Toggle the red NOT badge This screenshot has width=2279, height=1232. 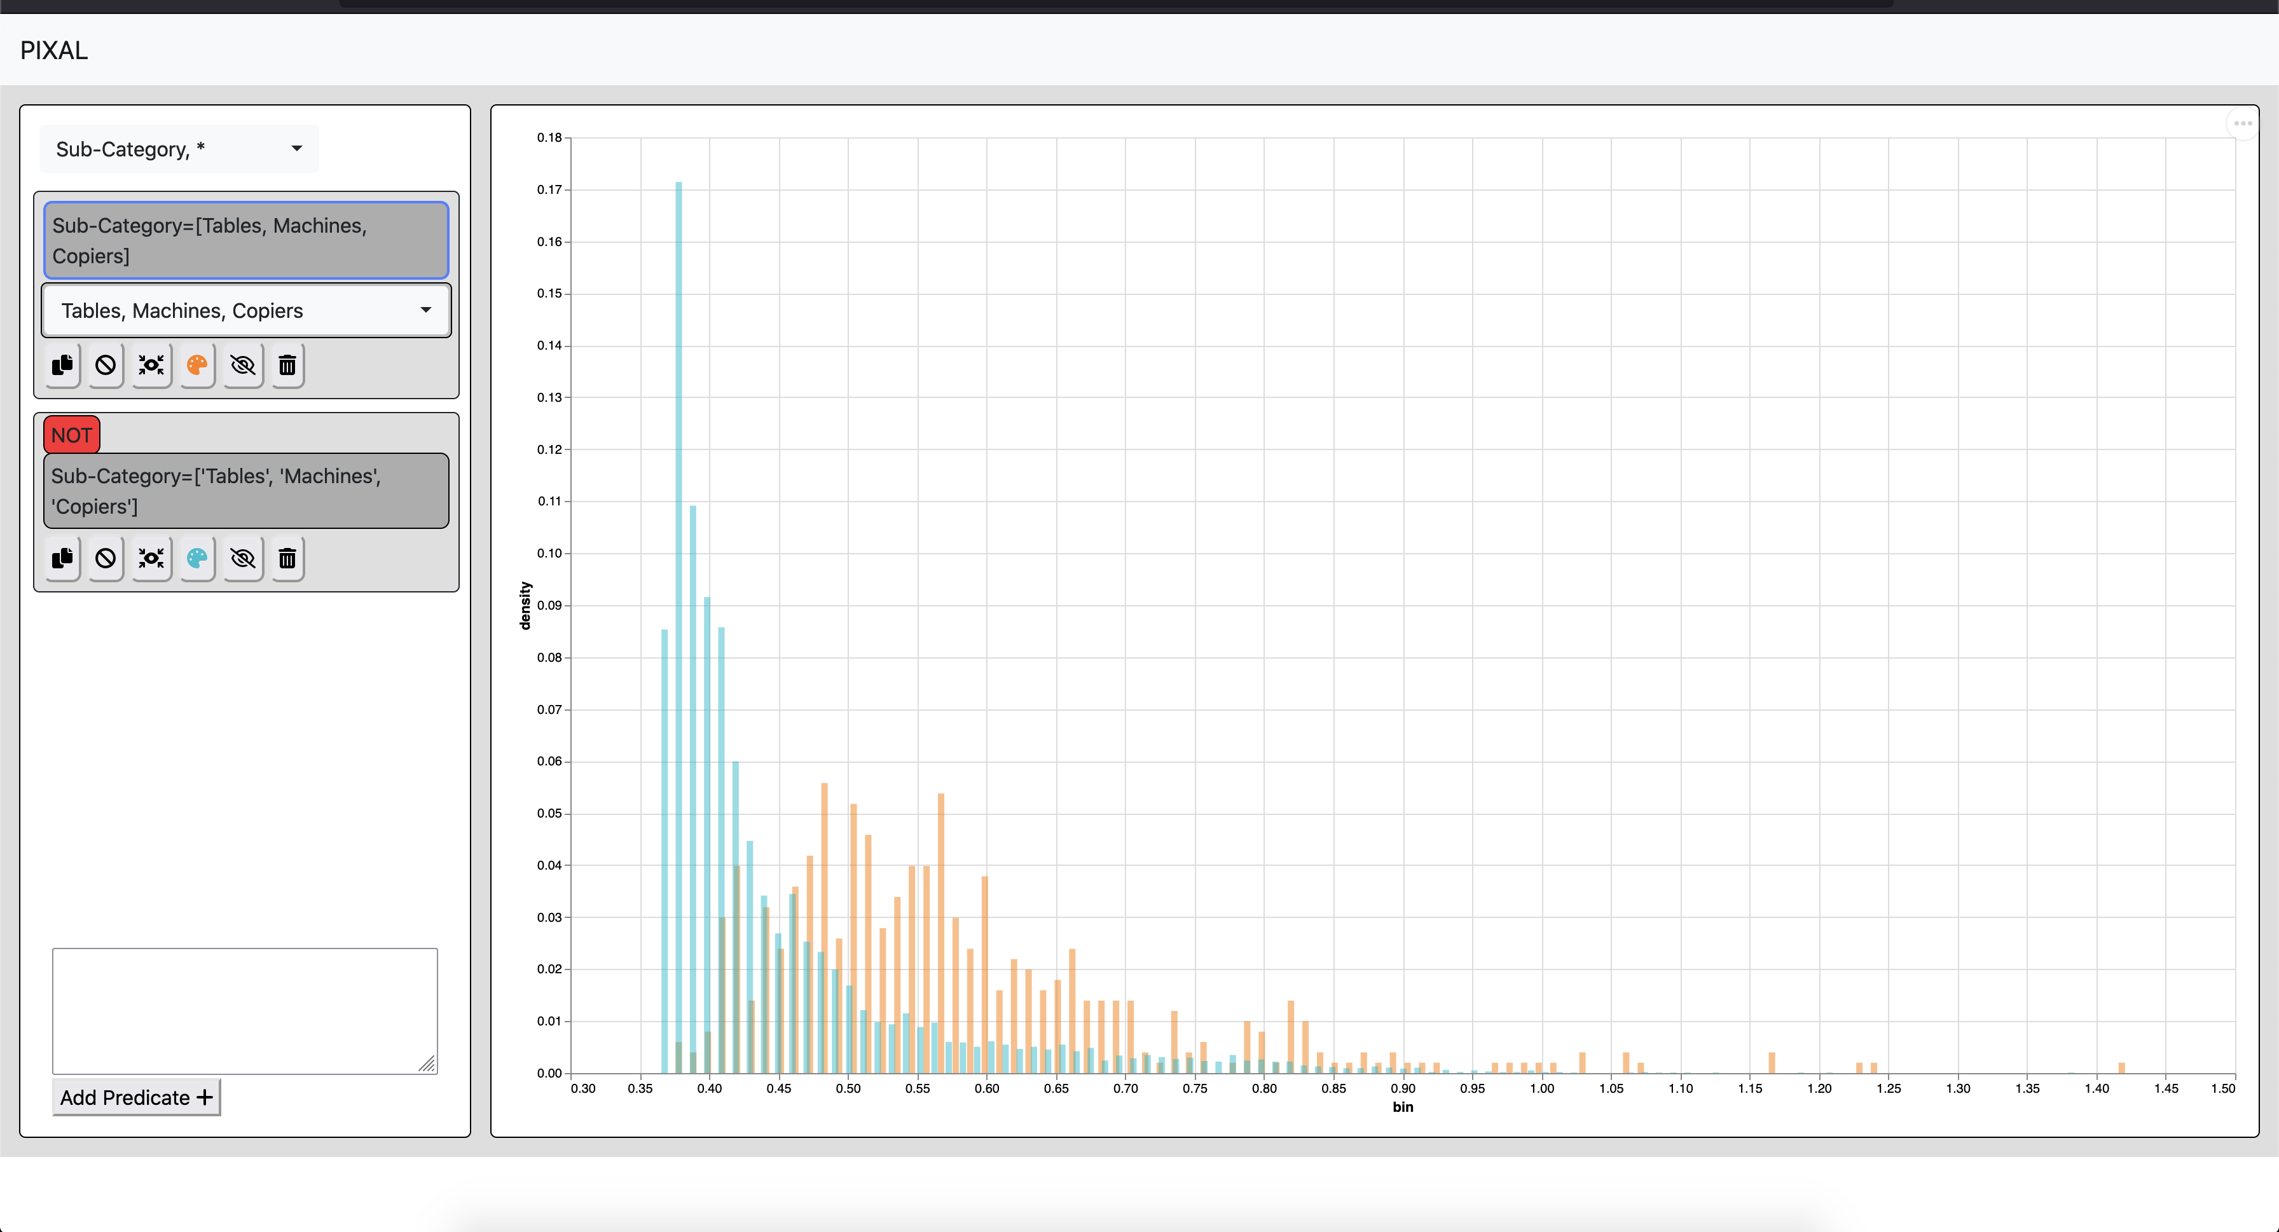point(72,435)
